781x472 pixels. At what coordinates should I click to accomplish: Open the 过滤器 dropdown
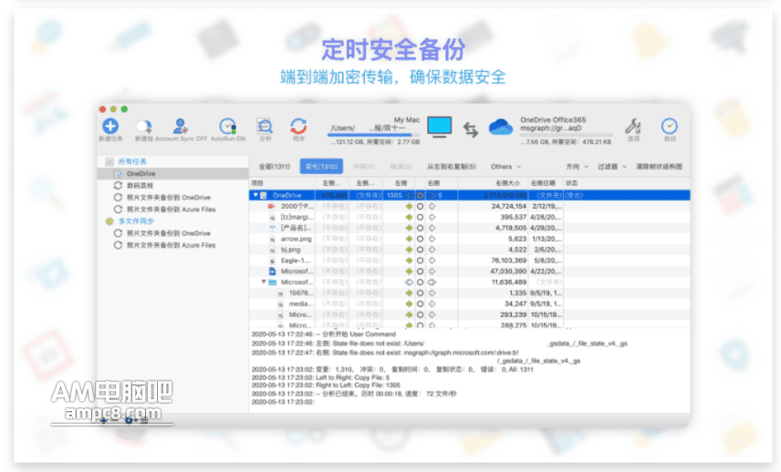point(611,166)
